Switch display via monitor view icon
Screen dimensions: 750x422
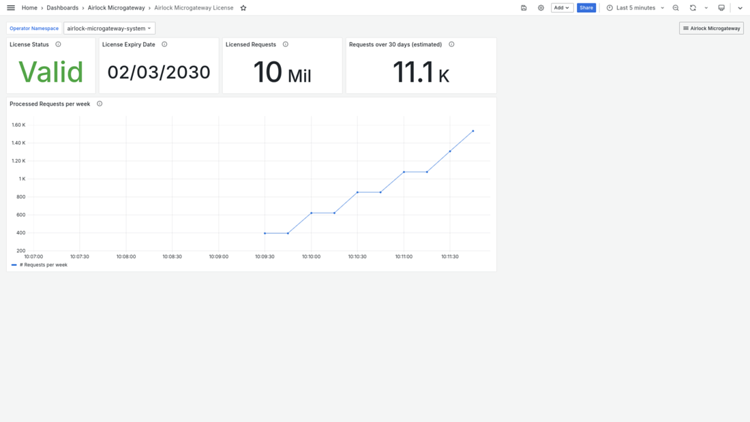(x=721, y=7)
